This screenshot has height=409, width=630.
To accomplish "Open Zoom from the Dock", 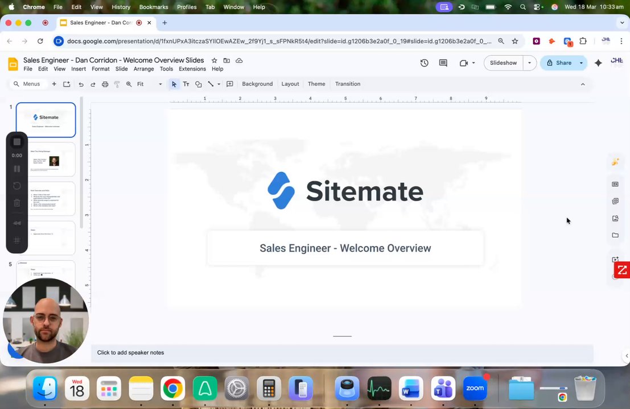I will coord(475,388).
